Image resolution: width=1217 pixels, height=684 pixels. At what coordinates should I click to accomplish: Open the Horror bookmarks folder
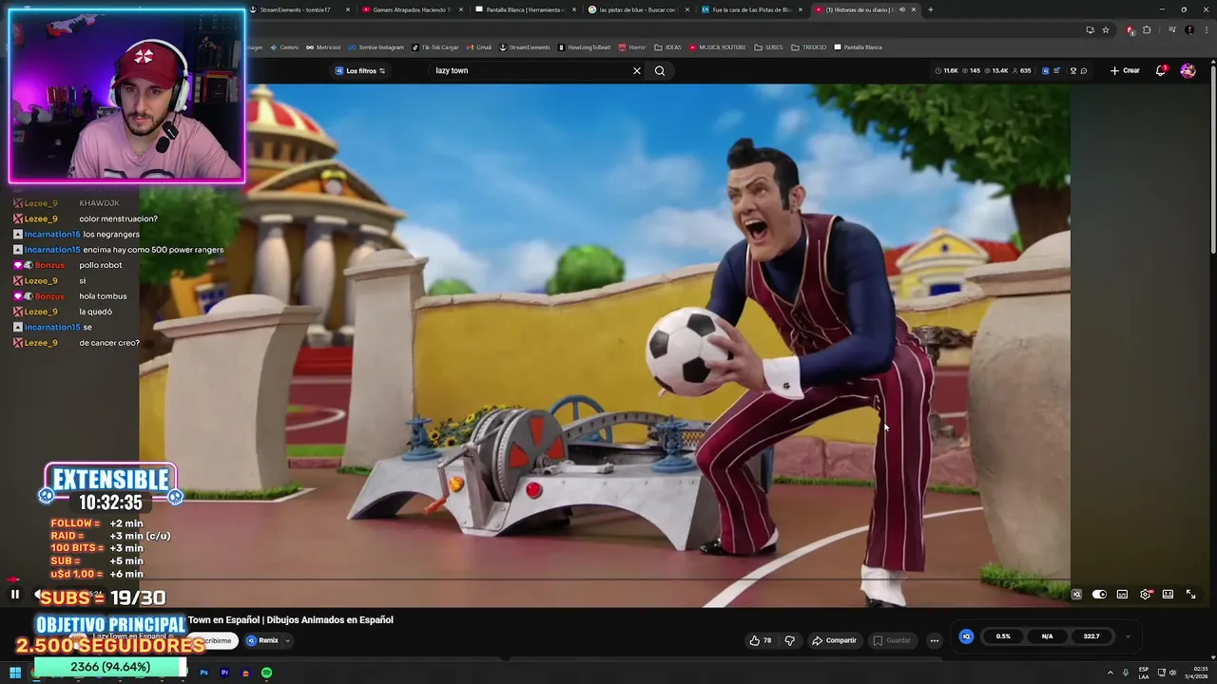point(632,47)
